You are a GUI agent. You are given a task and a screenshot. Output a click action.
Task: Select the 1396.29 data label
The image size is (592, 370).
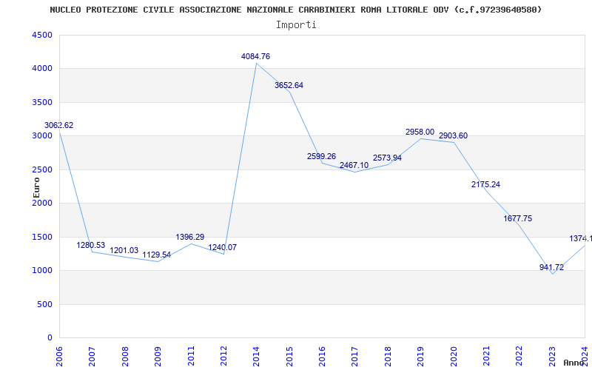coord(190,237)
